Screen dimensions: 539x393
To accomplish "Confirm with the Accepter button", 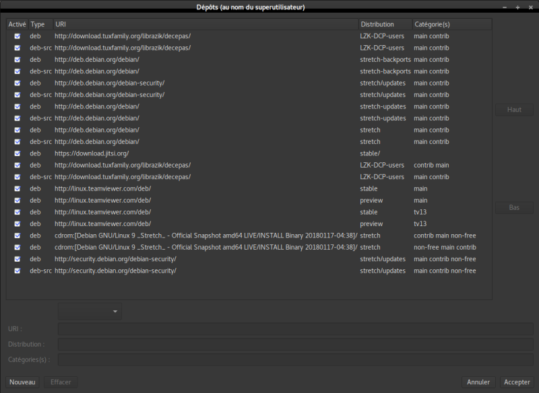I will (x=517, y=382).
